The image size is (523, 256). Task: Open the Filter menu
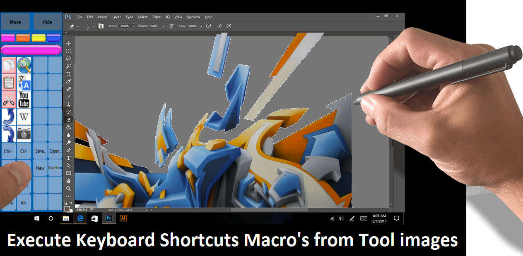pyautogui.click(x=156, y=17)
